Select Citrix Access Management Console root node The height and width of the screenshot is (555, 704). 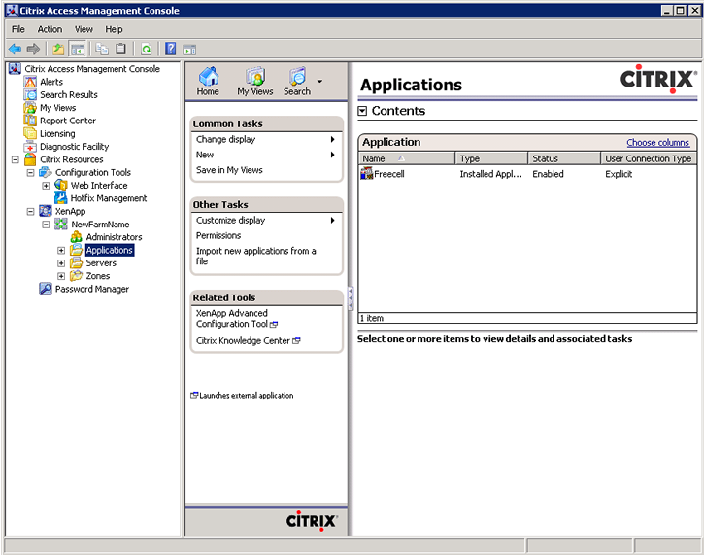click(x=92, y=69)
